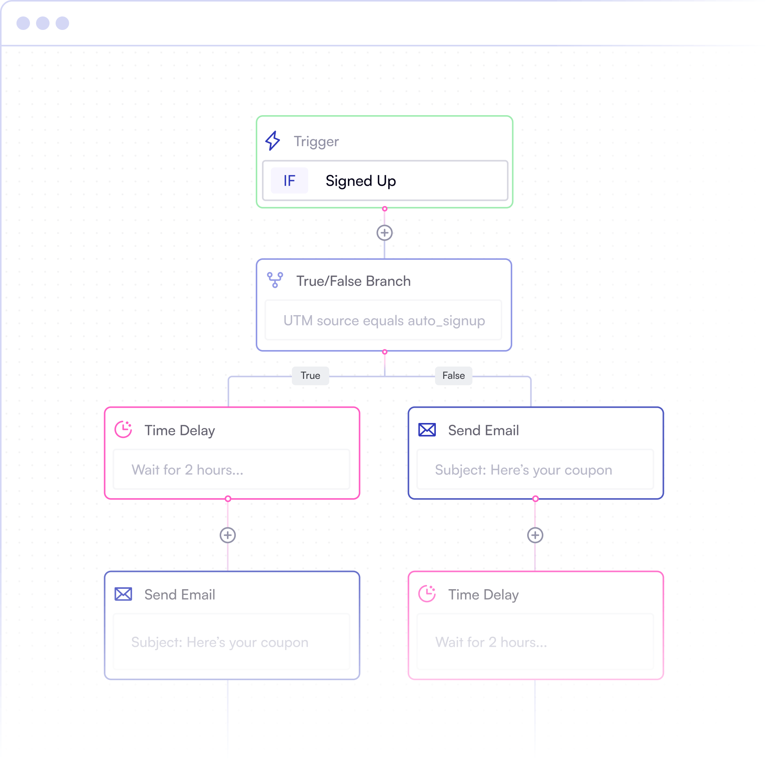Select the True/False Branch node title

click(x=354, y=281)
